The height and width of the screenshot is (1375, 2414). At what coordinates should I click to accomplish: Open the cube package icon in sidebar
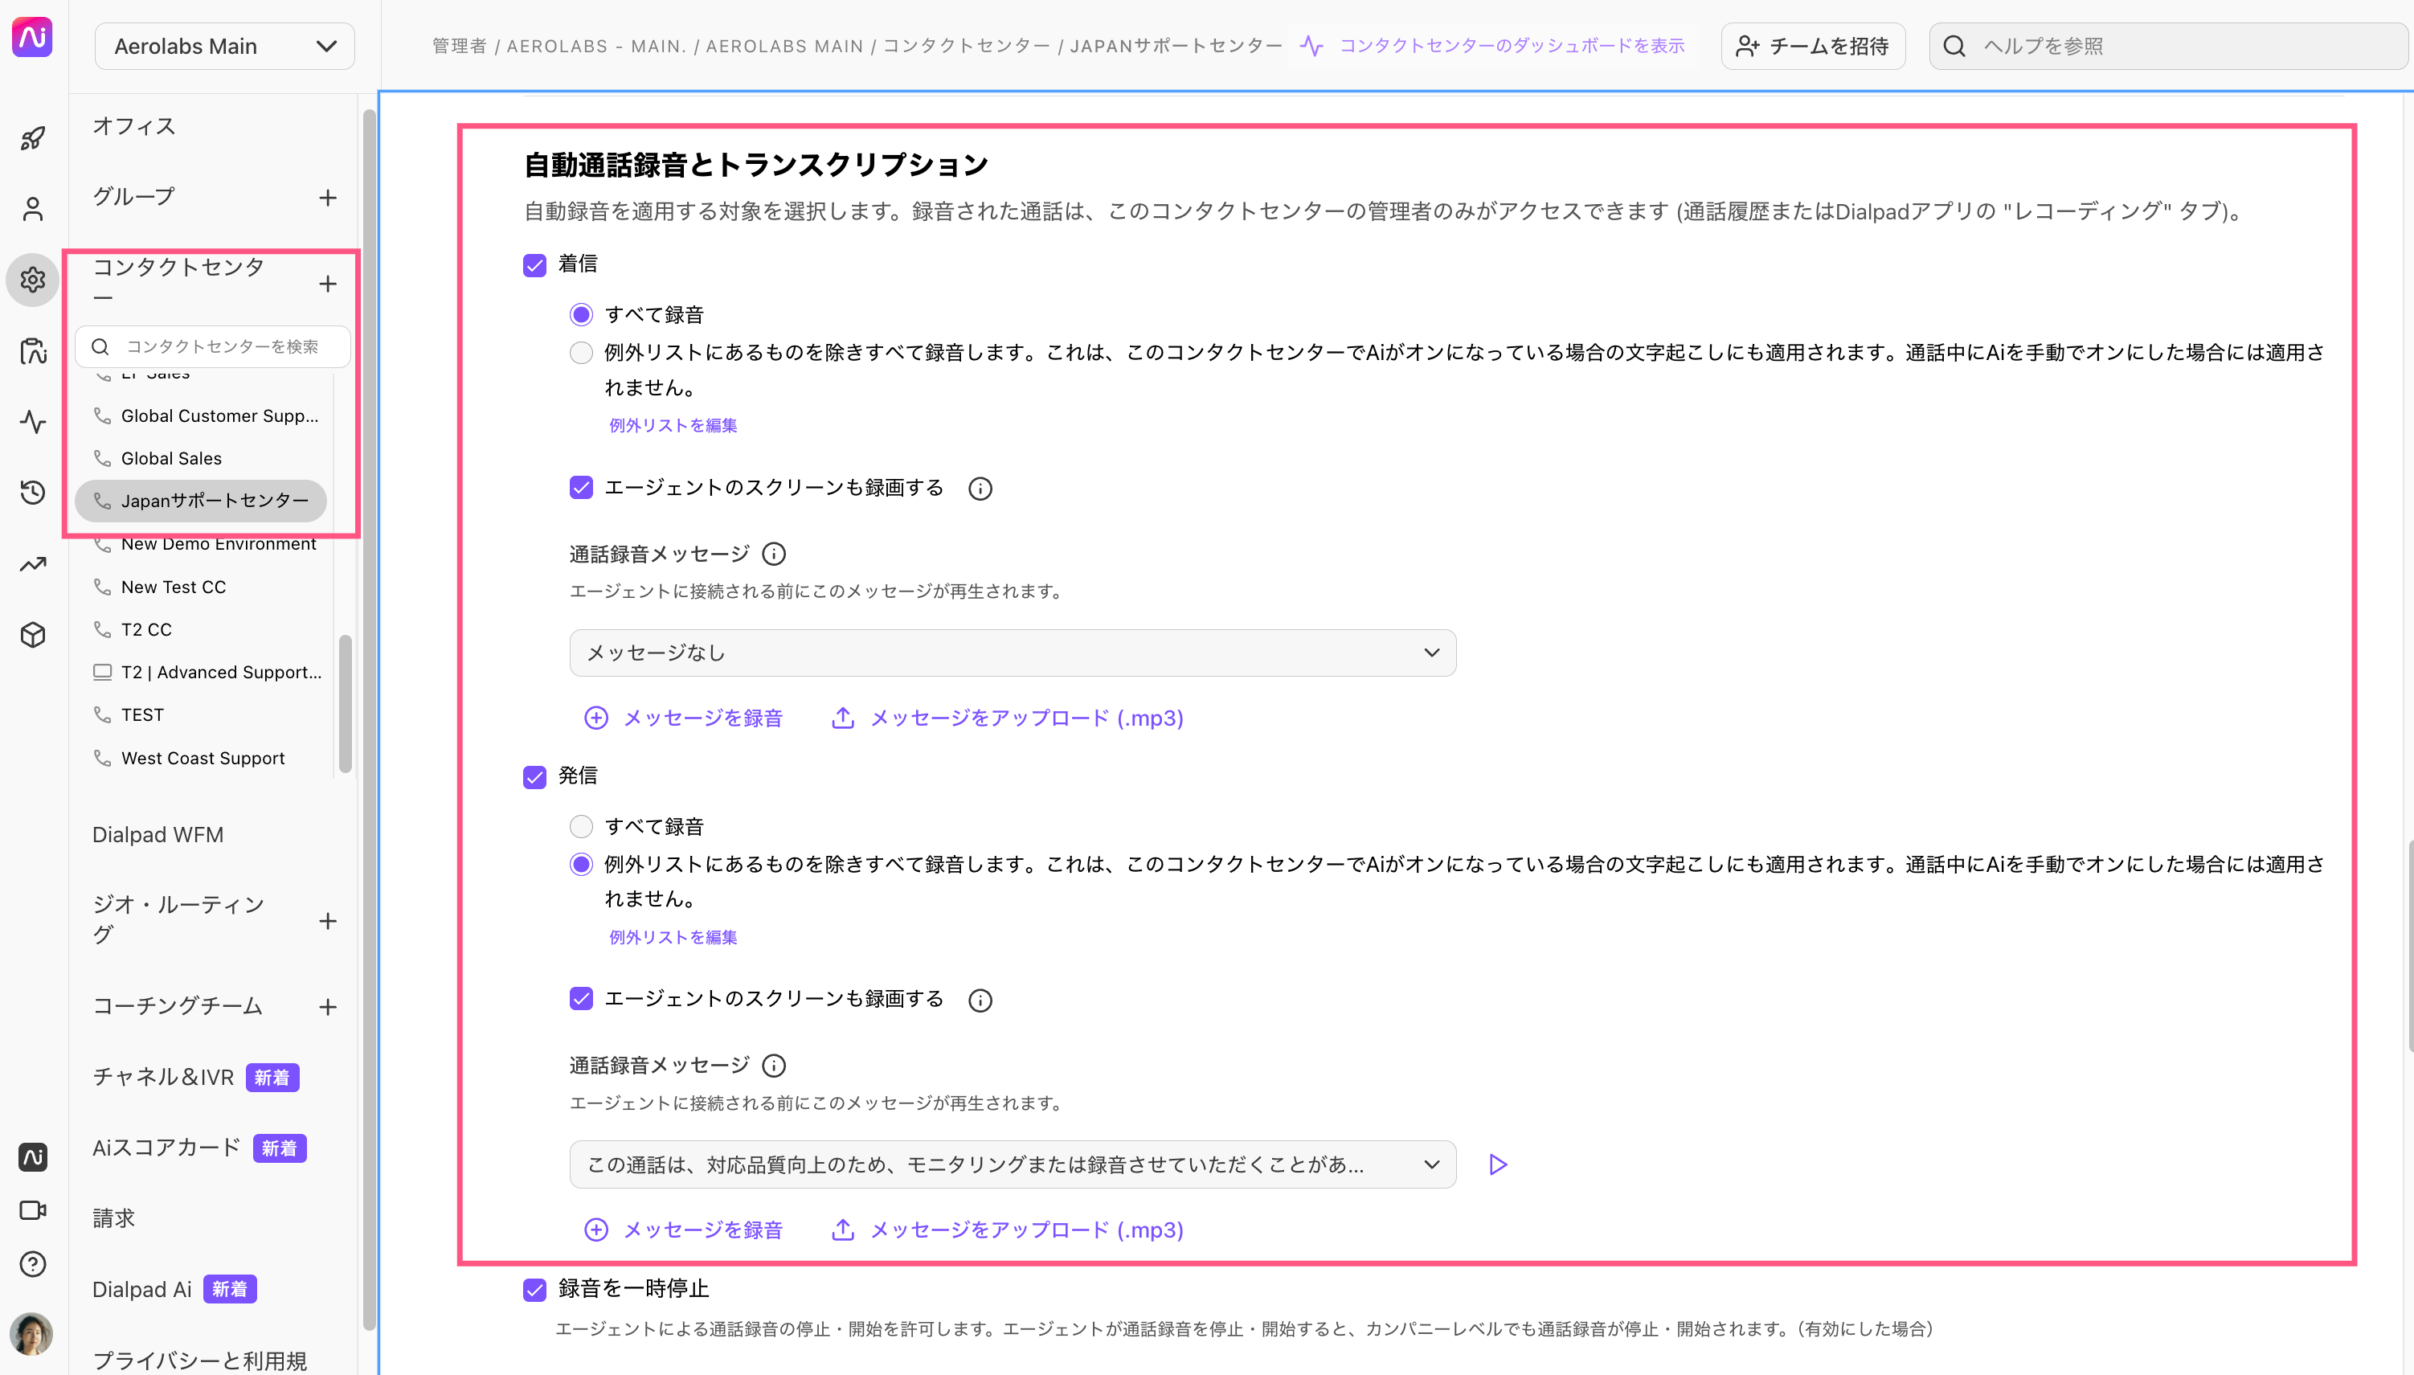click(x=33, y=635)
